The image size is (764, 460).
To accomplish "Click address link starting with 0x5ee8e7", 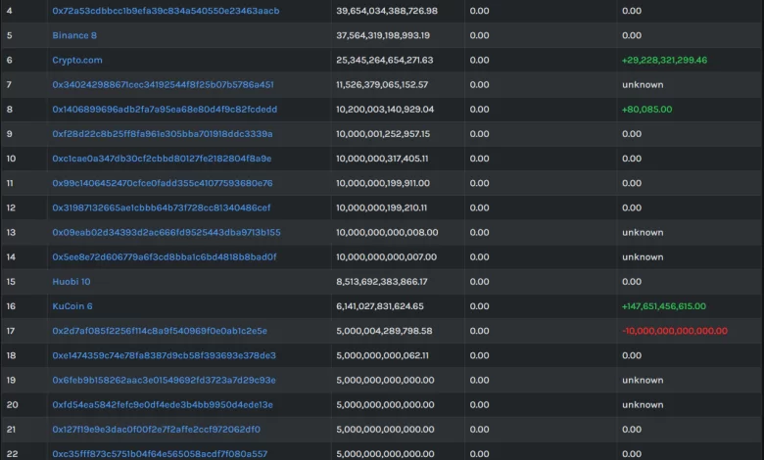I will tap(165, 257).
